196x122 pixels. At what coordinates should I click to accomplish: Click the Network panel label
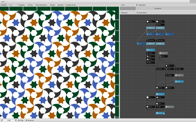124,13
